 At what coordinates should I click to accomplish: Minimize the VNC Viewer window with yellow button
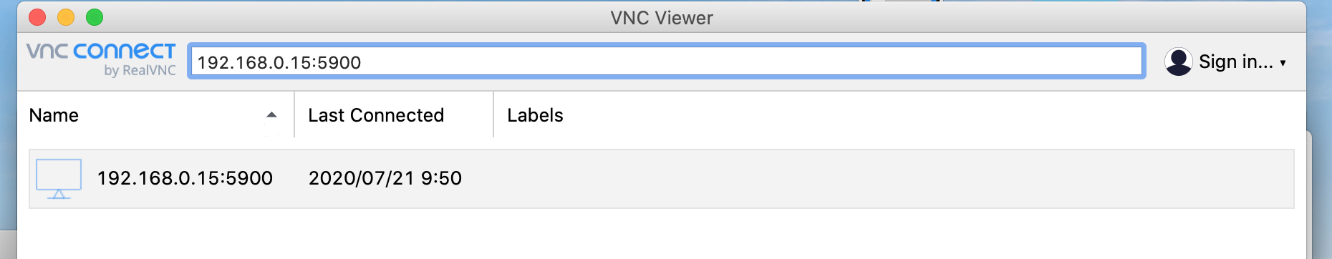(x=66, y=16)
